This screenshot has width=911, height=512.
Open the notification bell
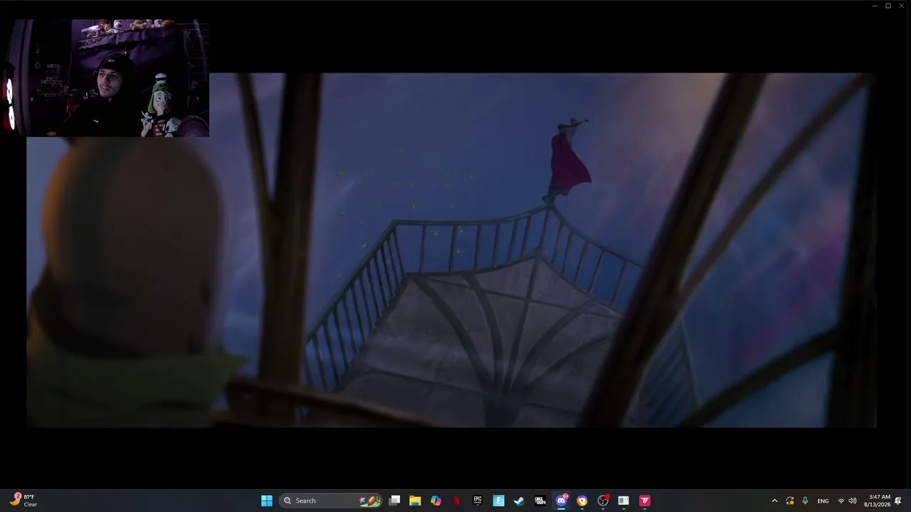coord(898,501)
